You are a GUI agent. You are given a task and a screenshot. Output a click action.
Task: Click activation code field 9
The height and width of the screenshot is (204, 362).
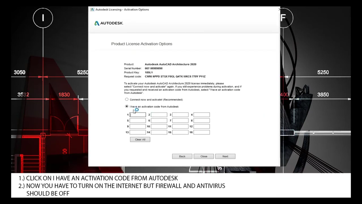click(x=138, y=126)
